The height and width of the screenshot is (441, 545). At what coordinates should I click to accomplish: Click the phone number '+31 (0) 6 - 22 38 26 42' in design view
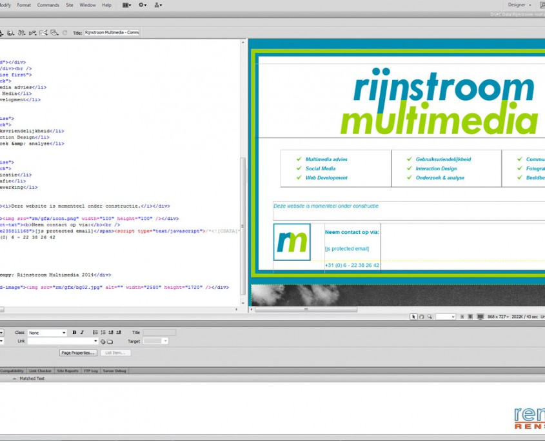tap(352, 265)
